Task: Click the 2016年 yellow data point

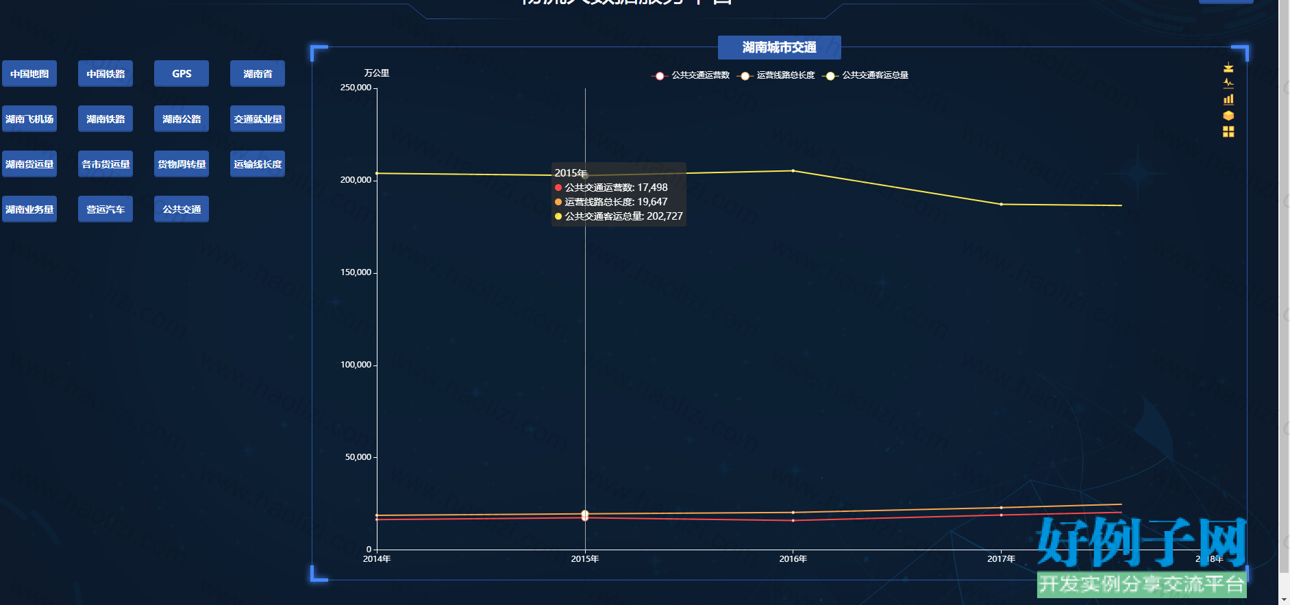Action: [x=793, y=170]
